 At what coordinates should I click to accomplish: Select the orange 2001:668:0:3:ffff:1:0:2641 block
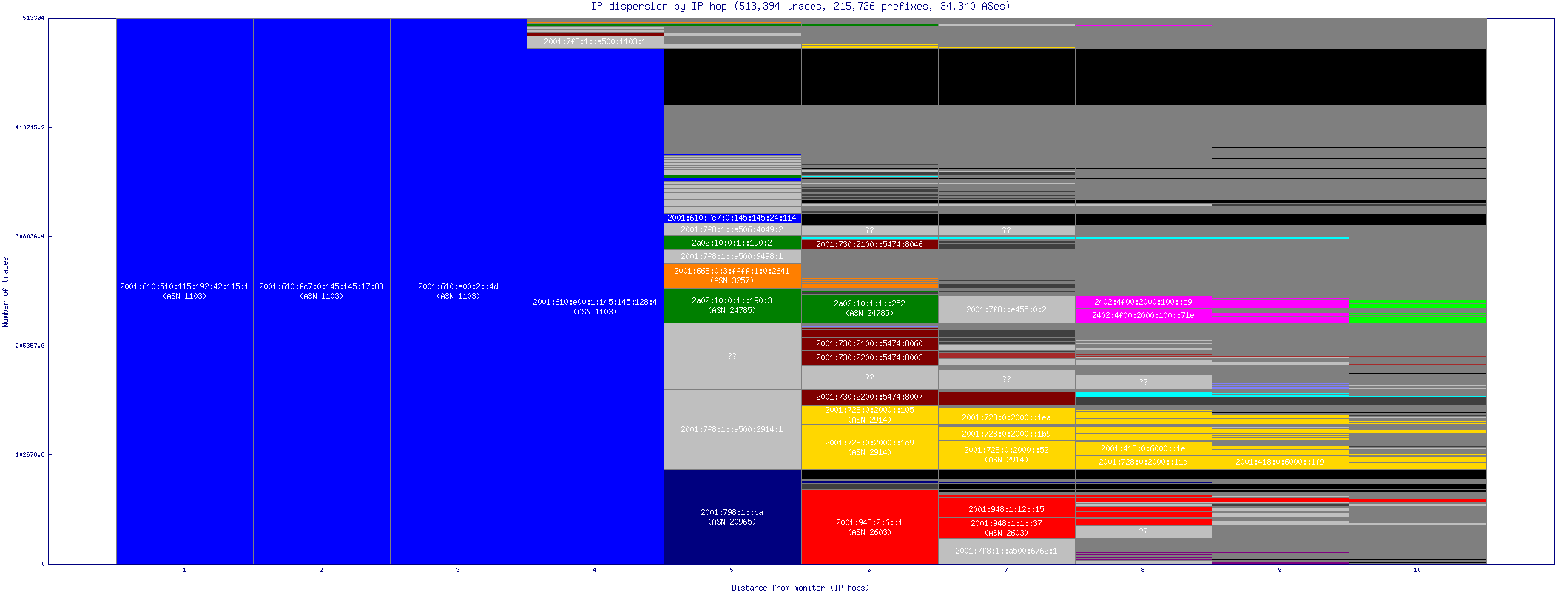tap(732, 276)
